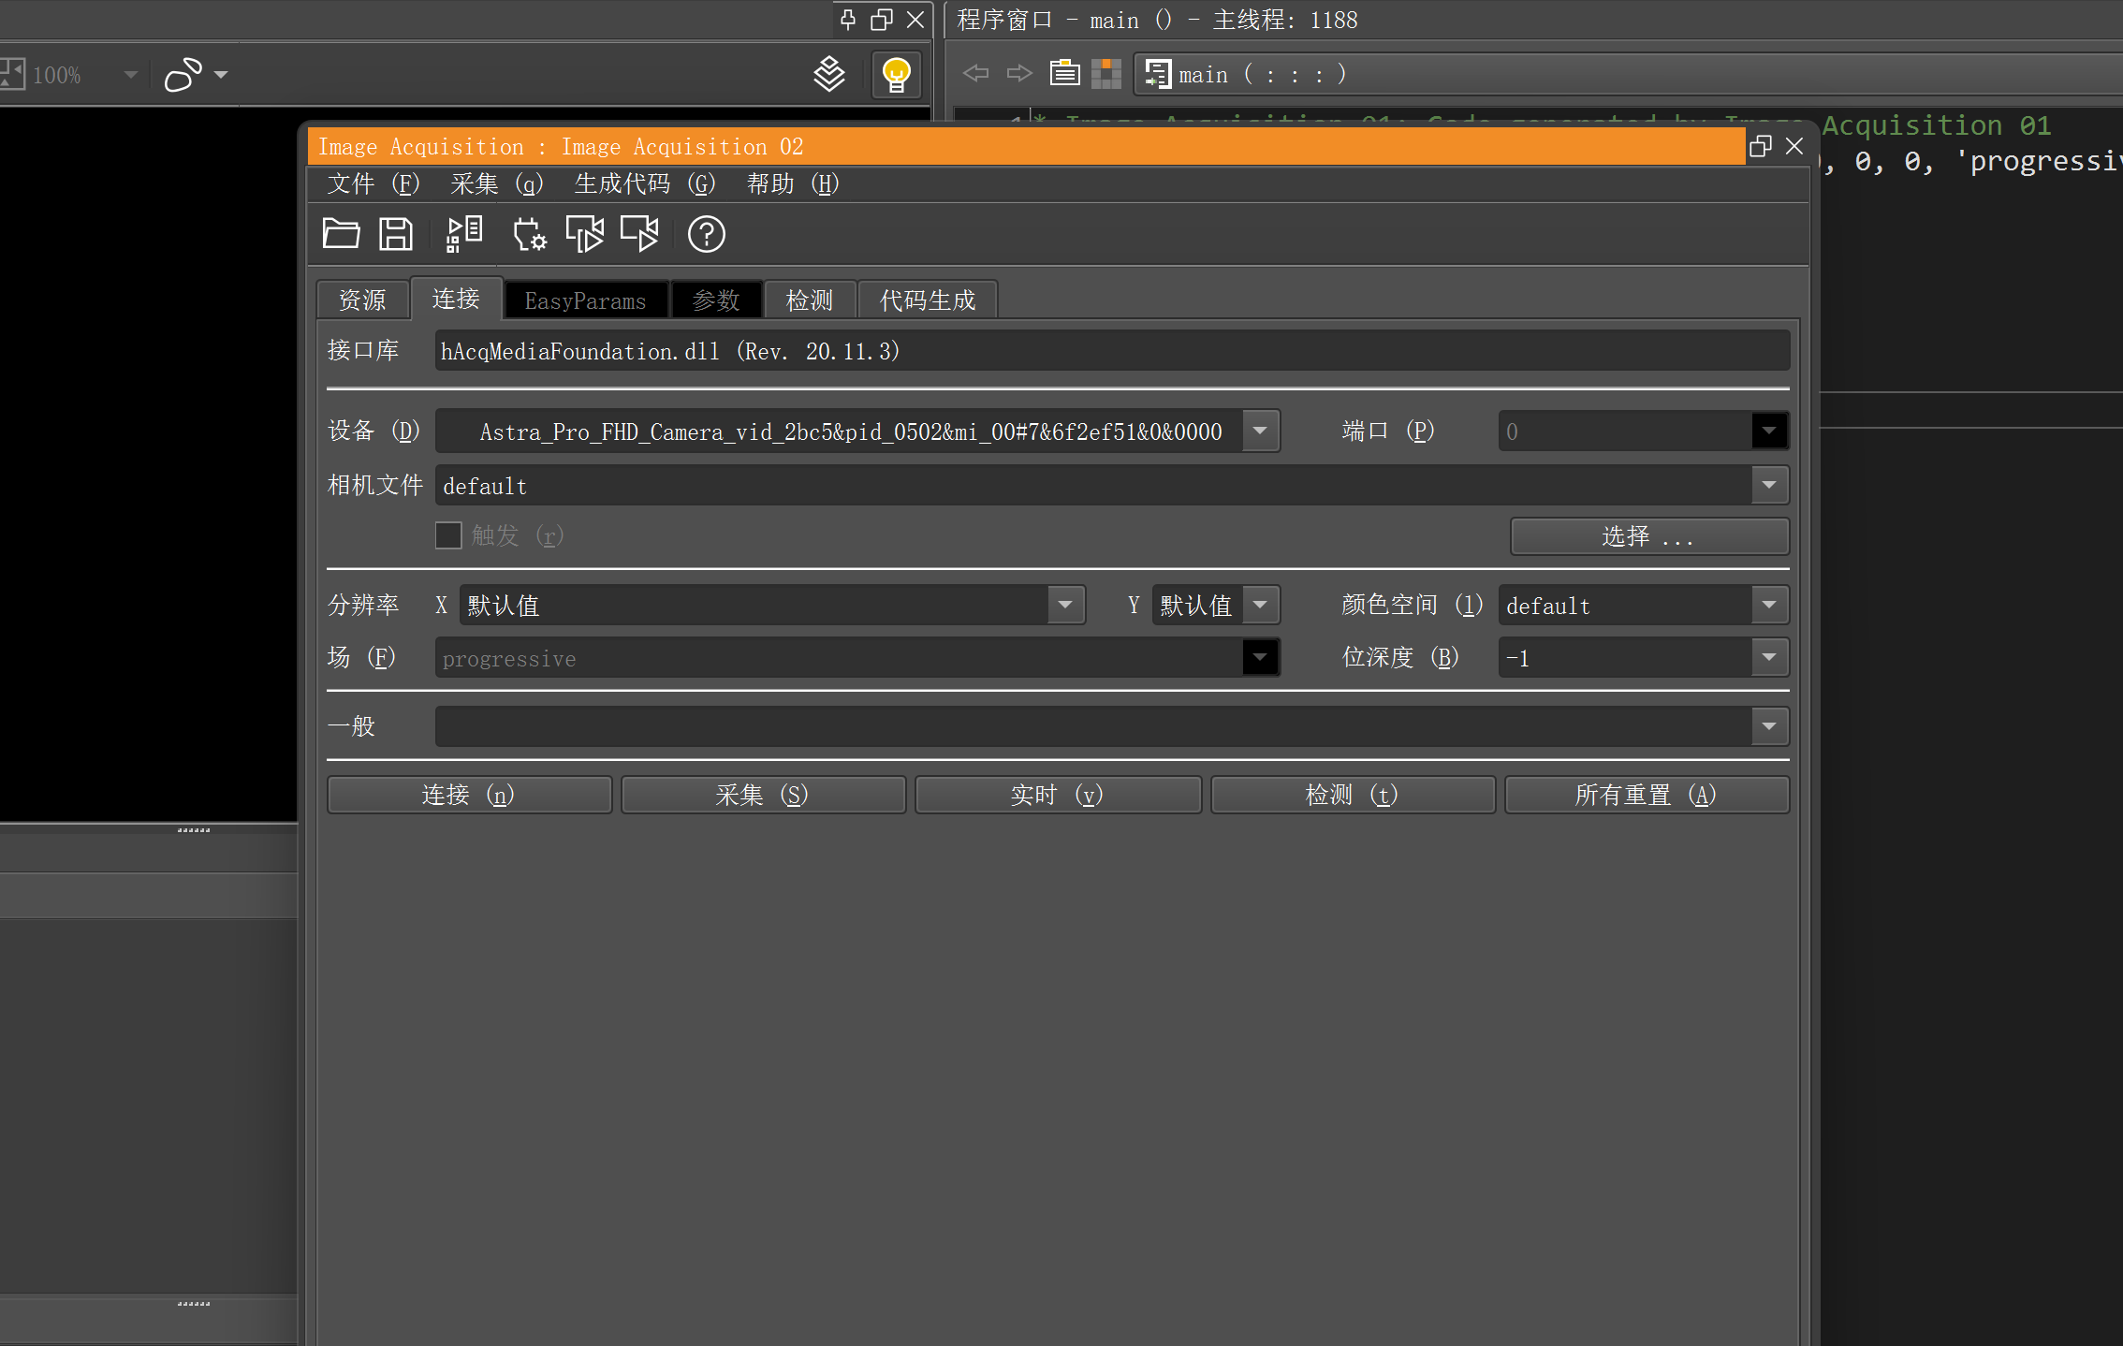Close the Image Acquisition dialog
The height and width of the screenshot is (1346, 2123).
coord(1794,146)
